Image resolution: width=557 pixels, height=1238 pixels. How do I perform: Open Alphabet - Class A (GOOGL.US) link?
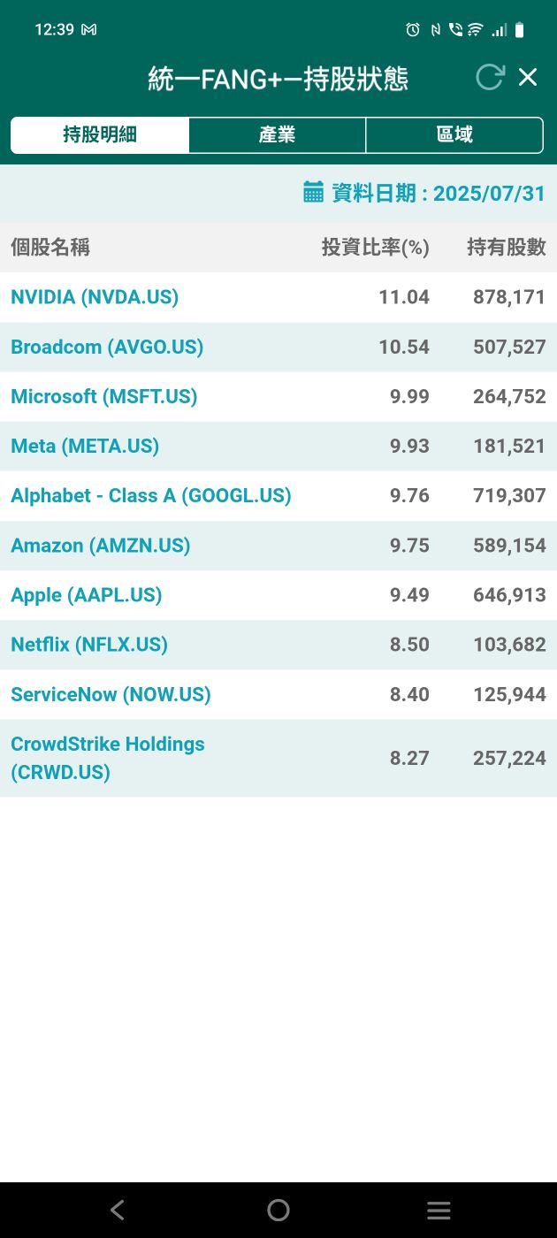pos(151,495)
